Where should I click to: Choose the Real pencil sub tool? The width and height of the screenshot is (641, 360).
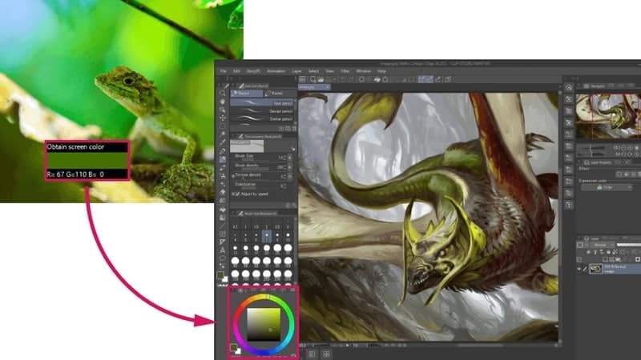[x=262, y=103]
